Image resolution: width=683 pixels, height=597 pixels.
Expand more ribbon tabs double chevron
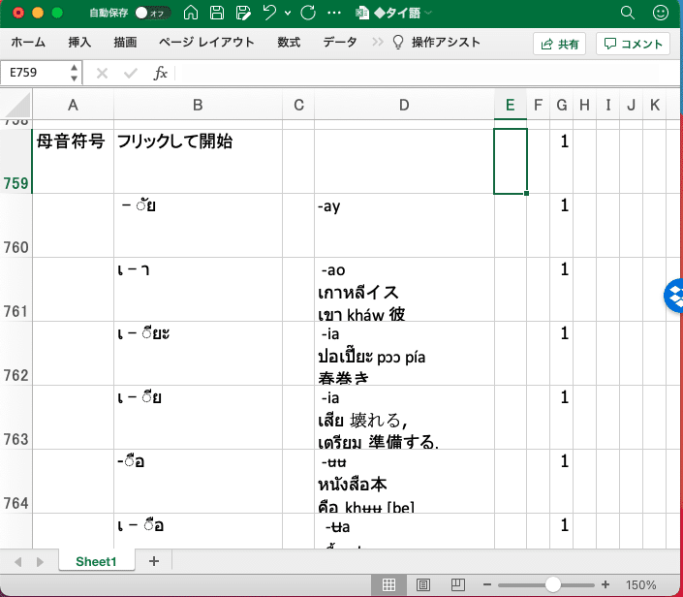point(378,43)
